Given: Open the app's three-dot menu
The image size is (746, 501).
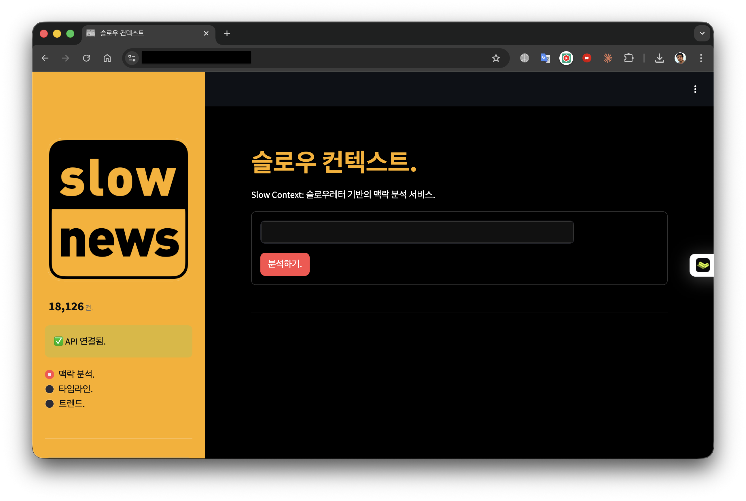Looking at the screenshot, I should 695,89.
